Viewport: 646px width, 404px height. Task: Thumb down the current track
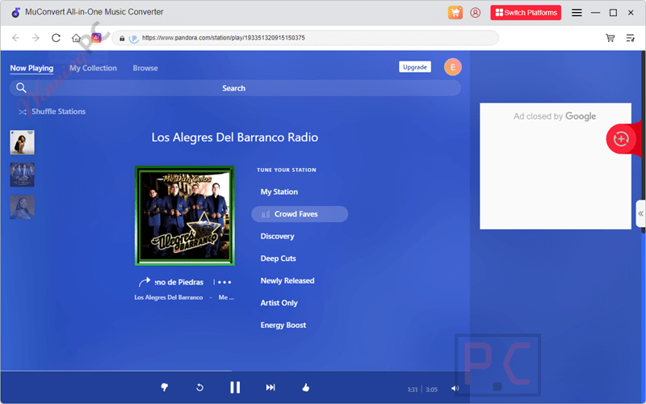165,387
